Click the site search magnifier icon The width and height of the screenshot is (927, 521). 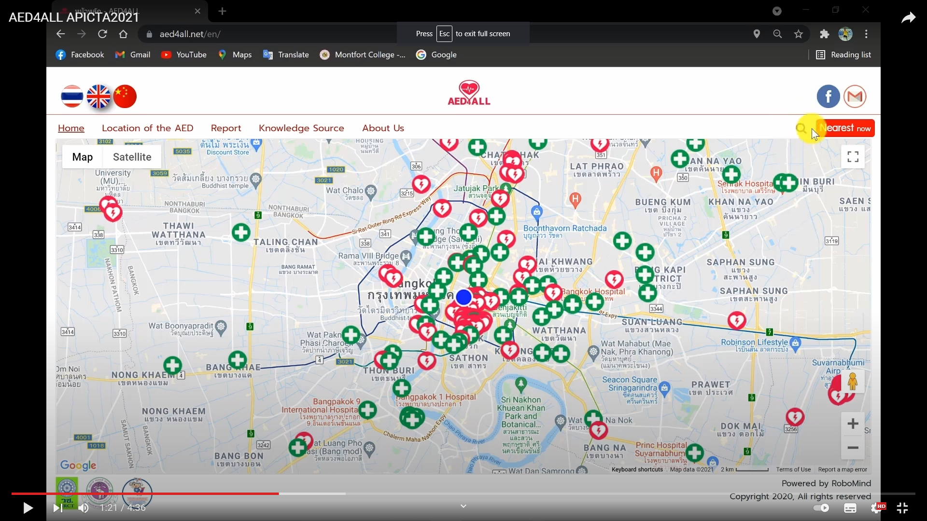(801, 128)
